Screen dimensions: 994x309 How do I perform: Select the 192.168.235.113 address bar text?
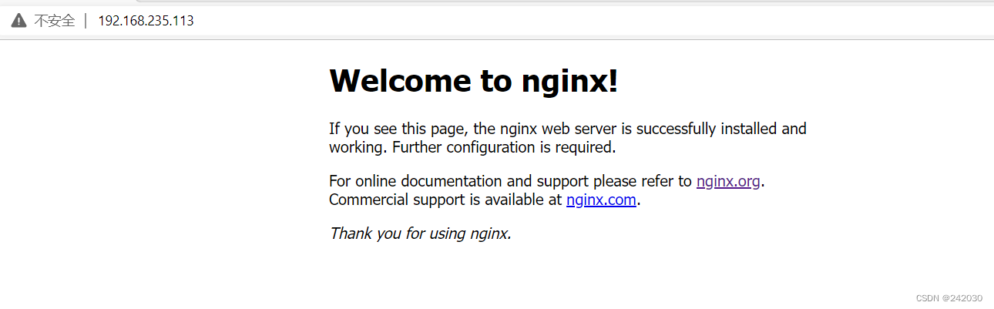click(146, 21)
